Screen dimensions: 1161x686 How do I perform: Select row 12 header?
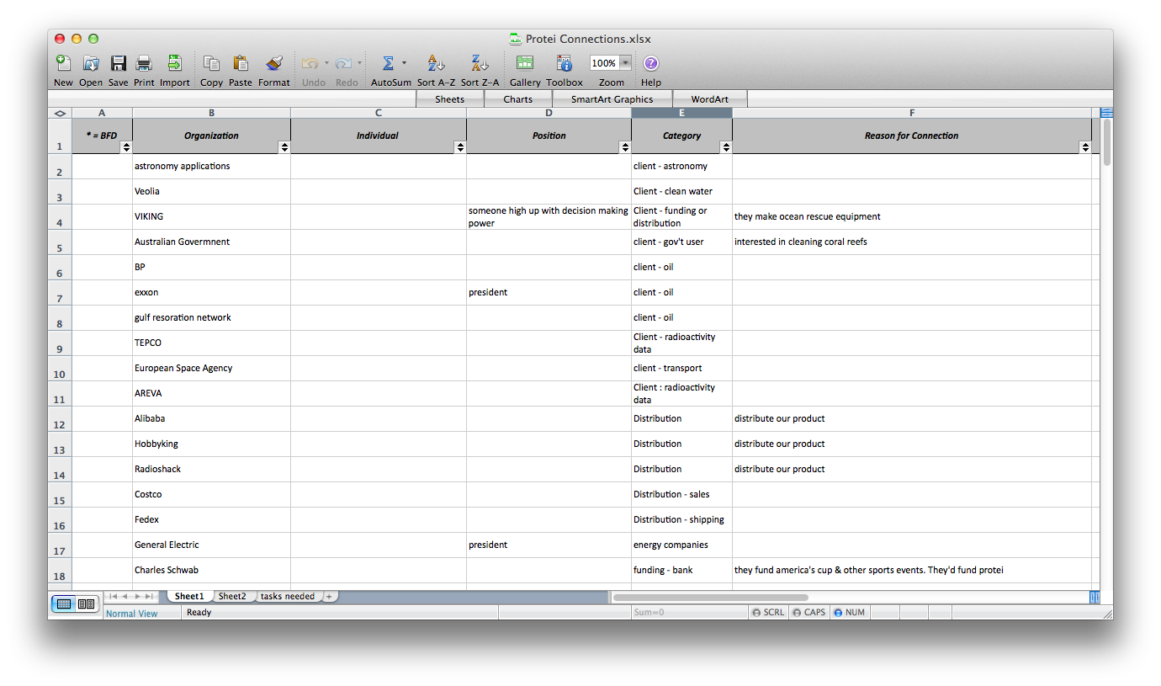[x=60, y=419]
